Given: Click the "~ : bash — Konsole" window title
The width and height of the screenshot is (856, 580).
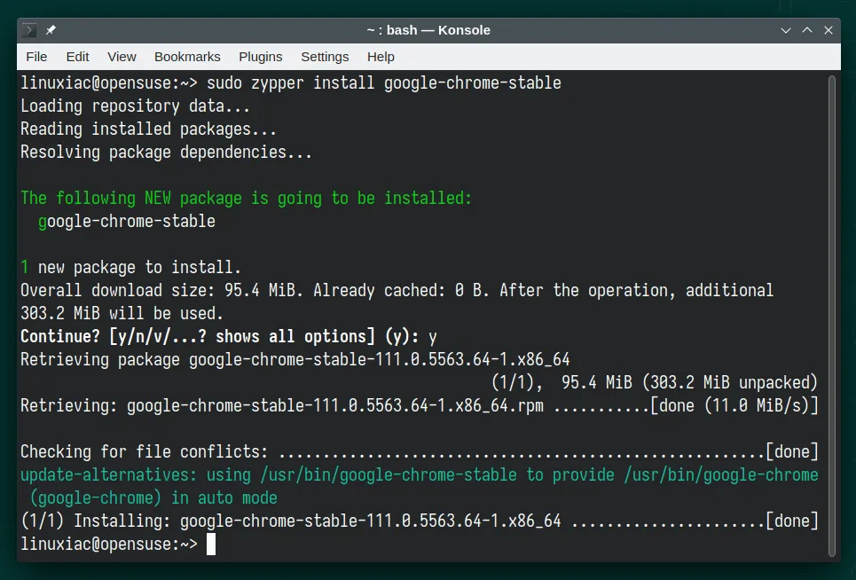Looking at the screenshot, I should pos(428,30).
